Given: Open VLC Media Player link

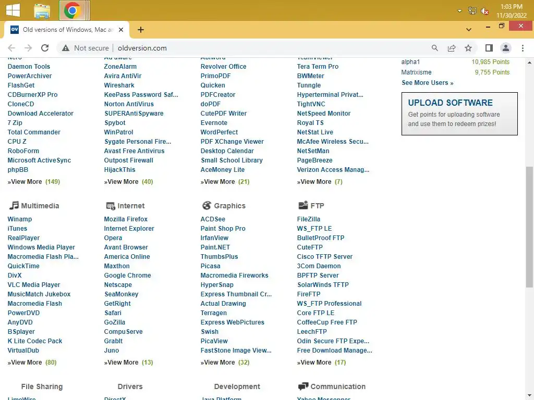Looking at the screenshot, I should (x=34, y=285).
